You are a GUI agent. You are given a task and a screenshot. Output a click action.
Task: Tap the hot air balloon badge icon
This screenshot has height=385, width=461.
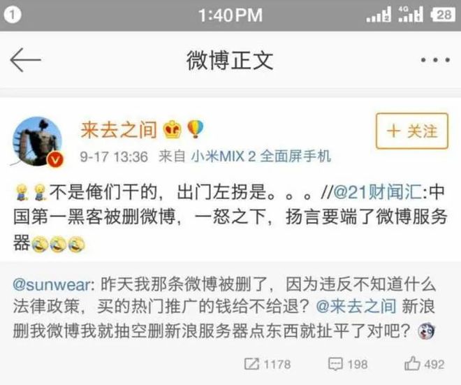(x=196, y=129)
